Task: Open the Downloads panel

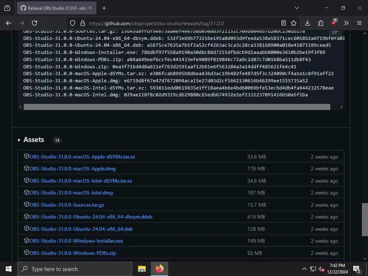Action: pos(308,23)
